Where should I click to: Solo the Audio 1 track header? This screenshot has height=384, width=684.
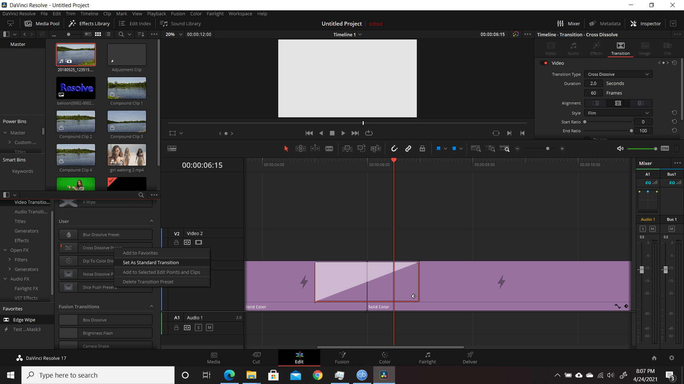(x=198, y=328)
